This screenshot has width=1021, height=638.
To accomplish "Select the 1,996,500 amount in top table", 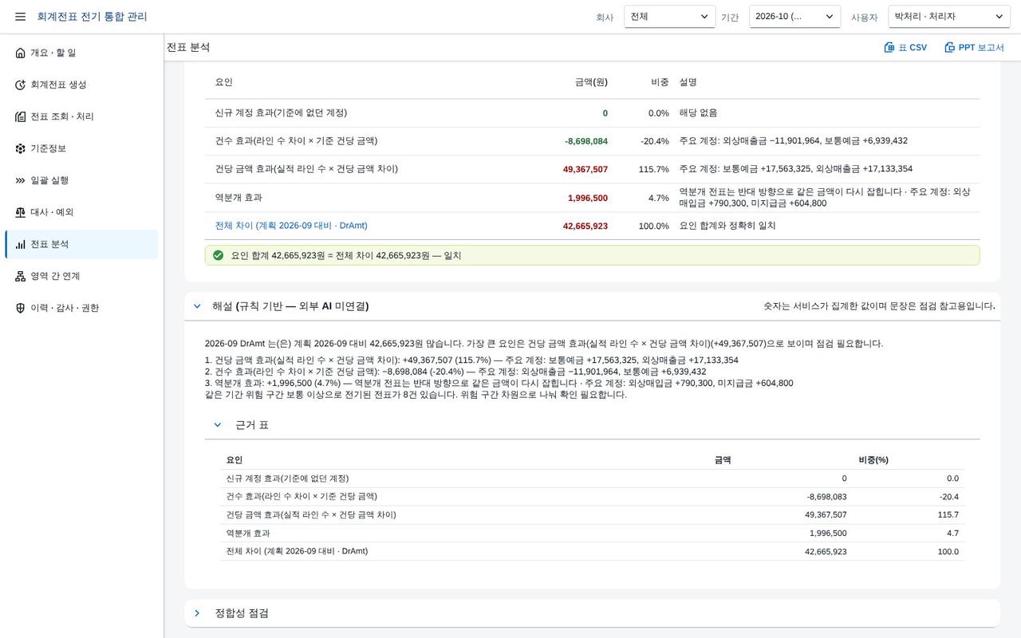I will (588, 198).
